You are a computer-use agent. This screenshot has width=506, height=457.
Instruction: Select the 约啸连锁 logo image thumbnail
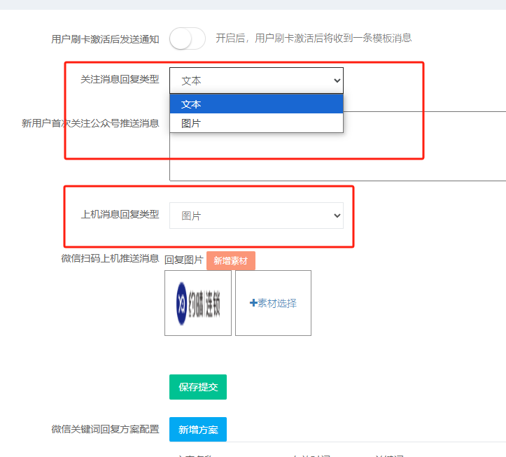(198, 303)
